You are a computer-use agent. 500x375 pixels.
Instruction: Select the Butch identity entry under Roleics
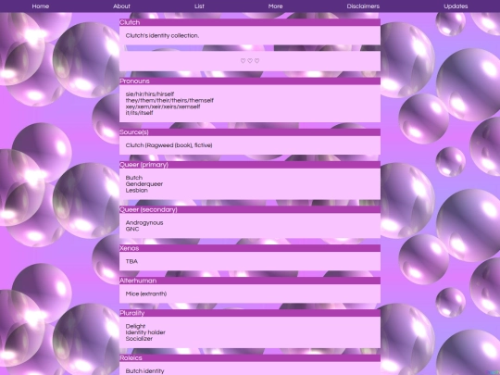pyautogui.click(x=144, y=371)
